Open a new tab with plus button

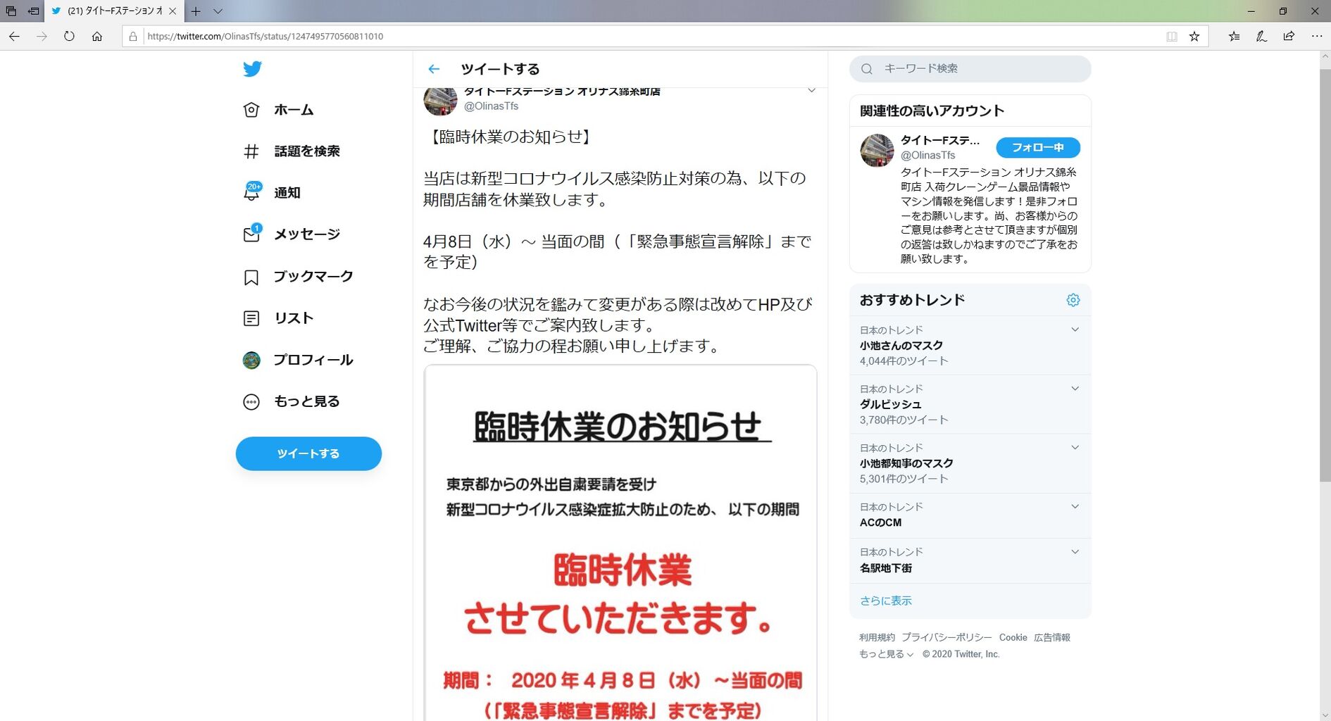(x=196, y=11)
